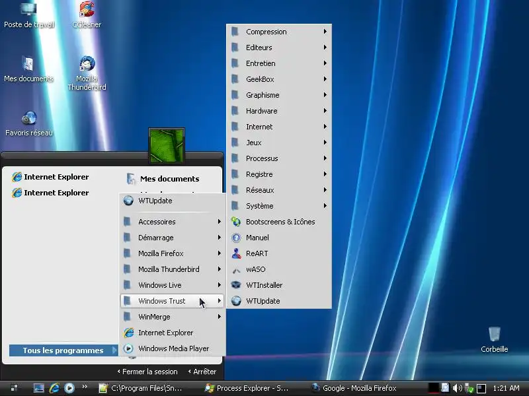Click the Réseaux folder icon
Screen dimensions: 529x396
pyautogui.click(x=235, y=190)
